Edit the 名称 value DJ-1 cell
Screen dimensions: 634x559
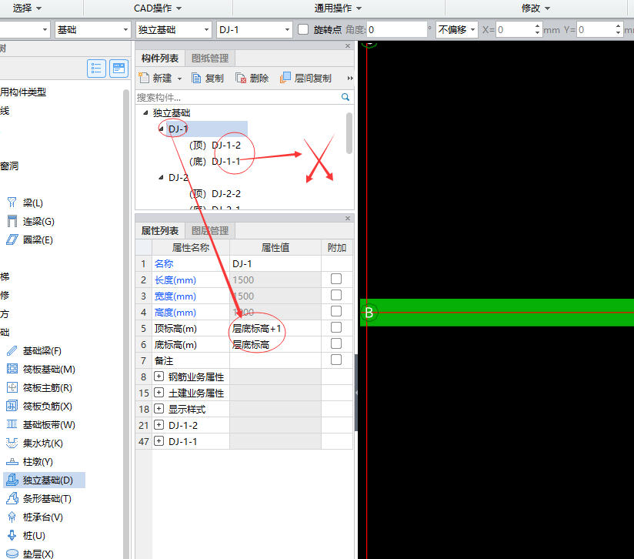pos(275,263)
